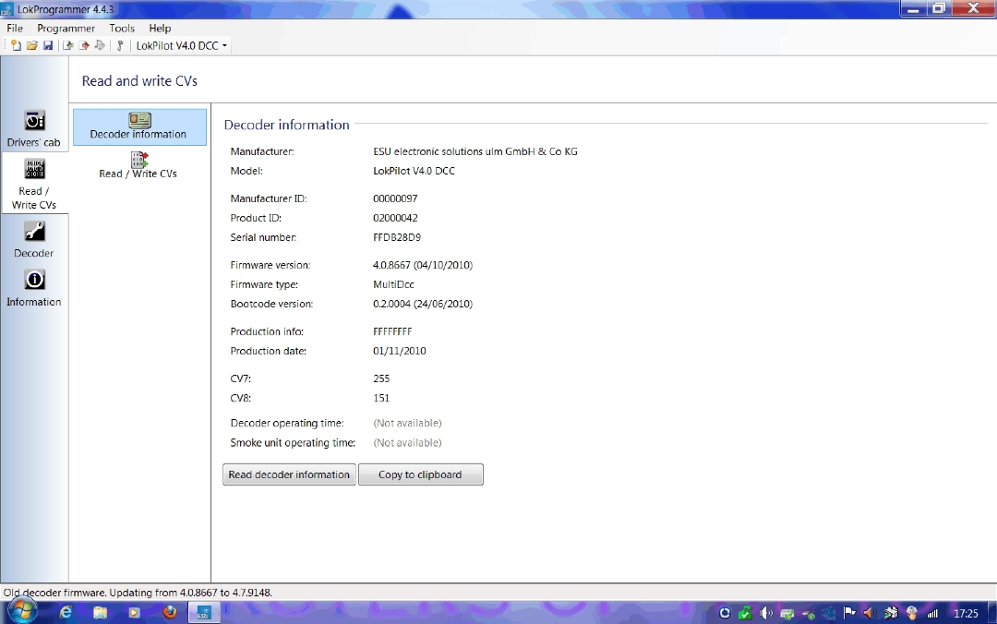Open the Tools menu
Viewport: 997px width, 624px height.
[122, 28]
